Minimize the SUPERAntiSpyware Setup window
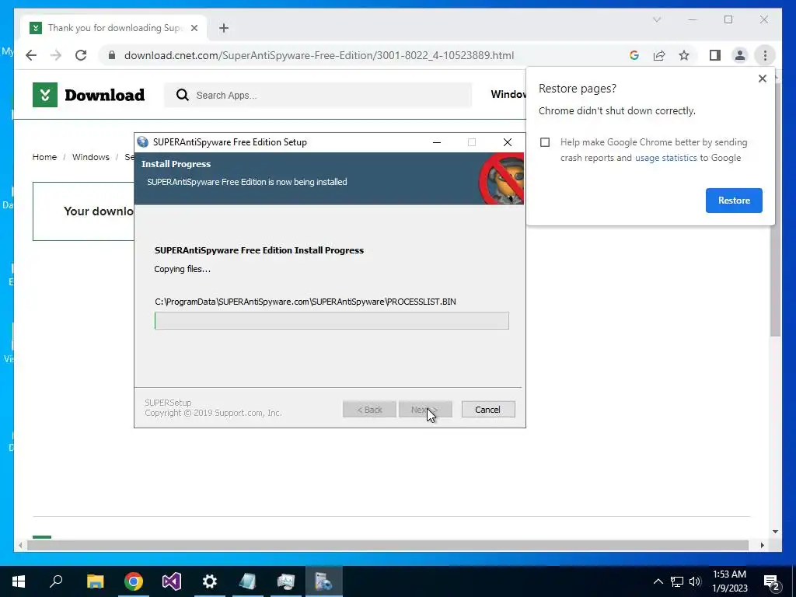This screenshot has height=597, width=796. [437, 142]
